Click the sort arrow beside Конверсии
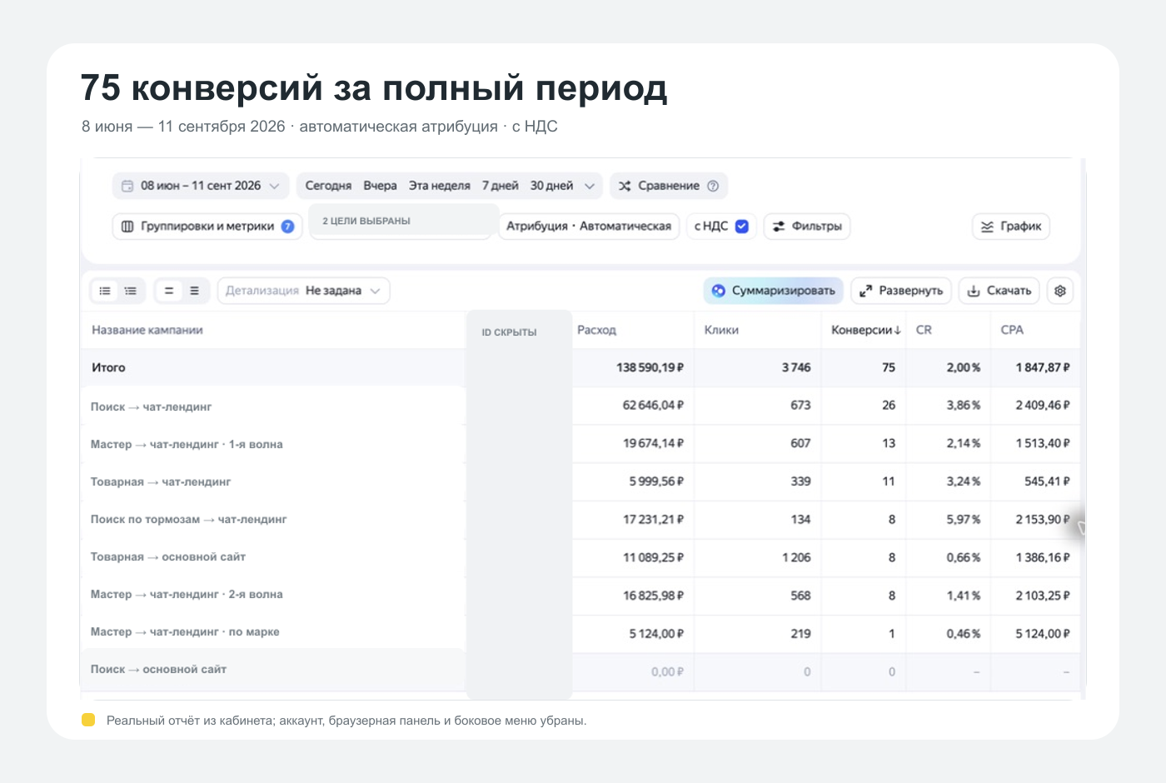This screenshot has height=783, width=1166. (x=897, y=331)
